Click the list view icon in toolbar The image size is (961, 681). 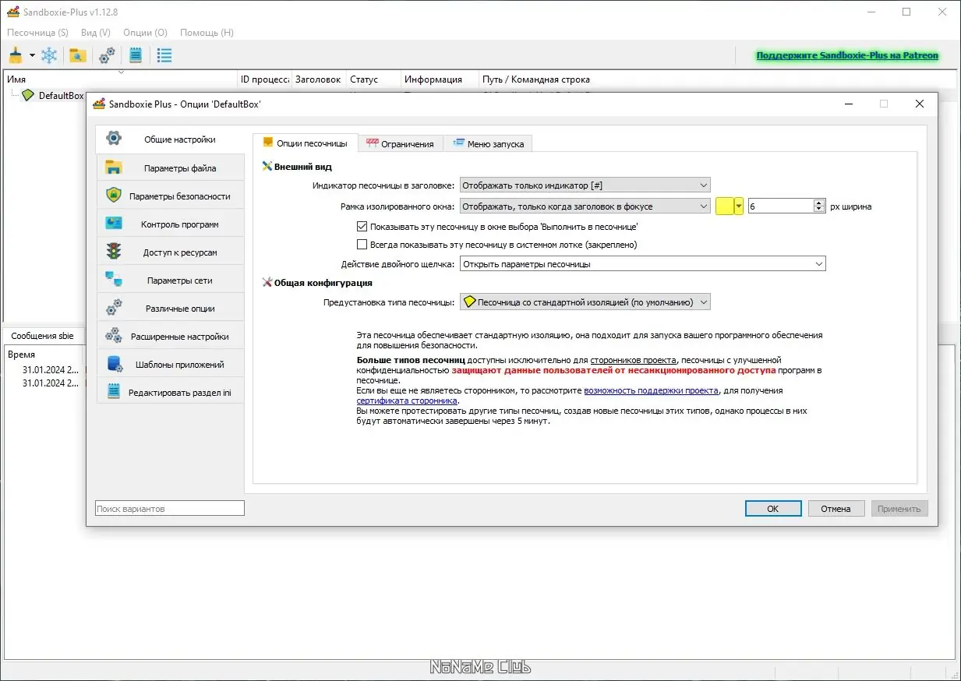tap(164, 55)
